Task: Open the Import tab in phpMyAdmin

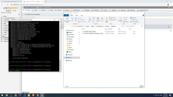Action: click(x=66, y=10)
